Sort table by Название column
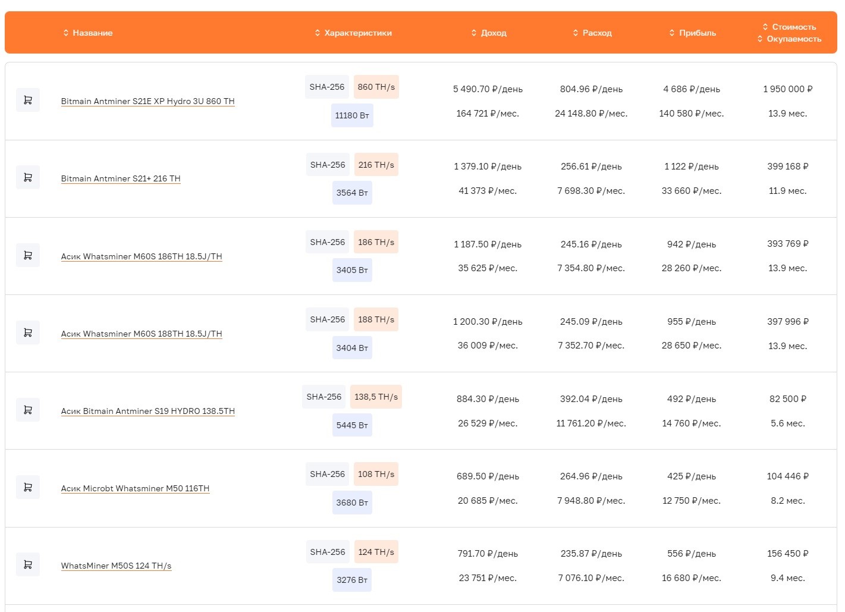The width and height of the screenshot is (845, 612). [x=88, y=33]
